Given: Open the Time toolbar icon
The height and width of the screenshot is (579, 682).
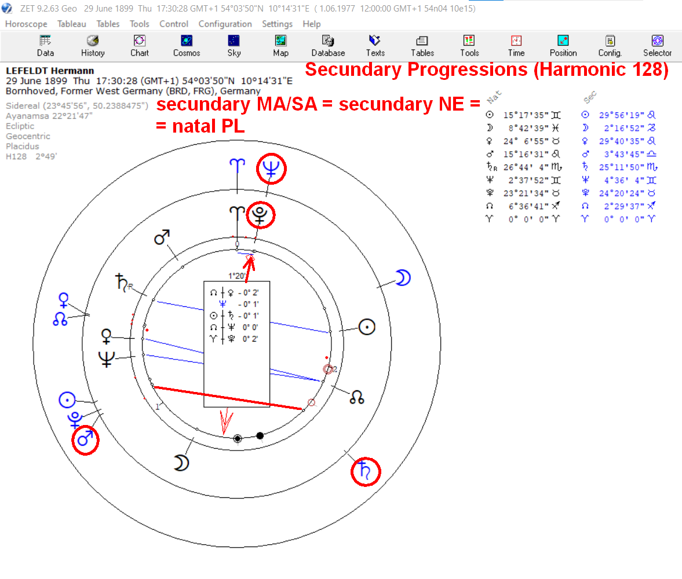Looking at the screenshot, I should coord(516,46).
